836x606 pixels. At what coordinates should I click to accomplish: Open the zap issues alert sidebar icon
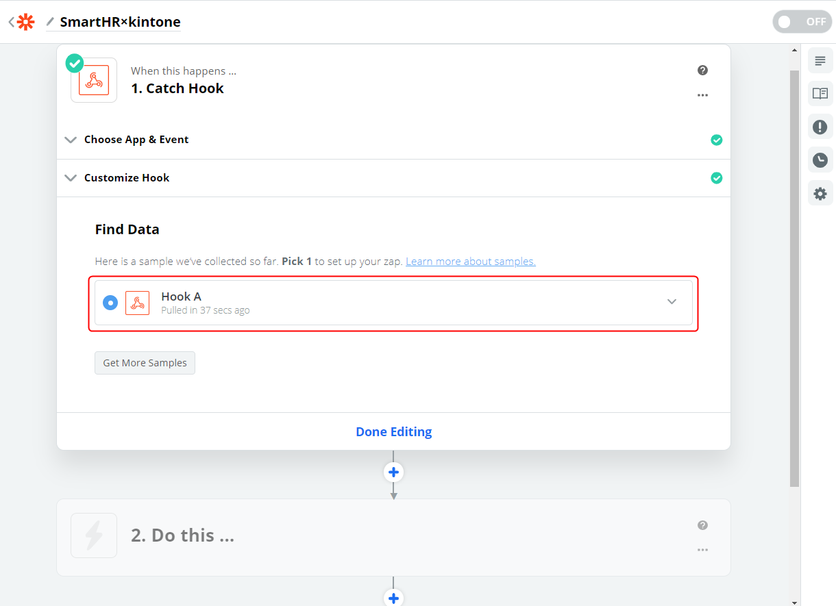pos(820,127)
